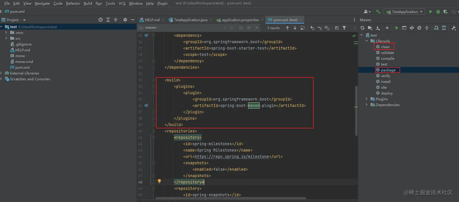Add selection for next occurrence

point(312,28)
